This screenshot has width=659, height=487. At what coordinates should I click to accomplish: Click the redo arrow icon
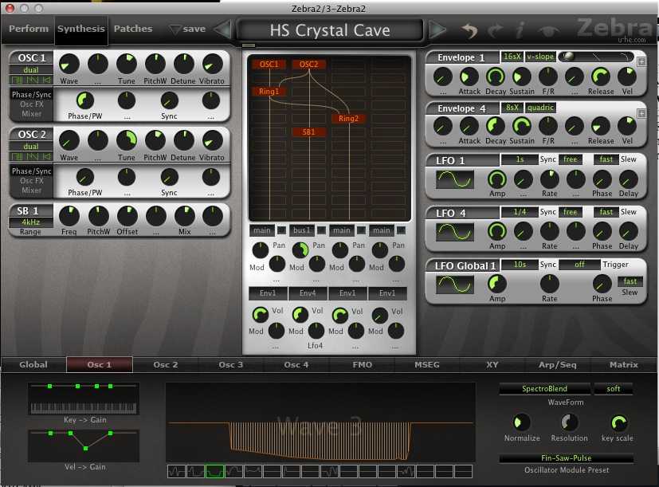click(x=495, y=30)
